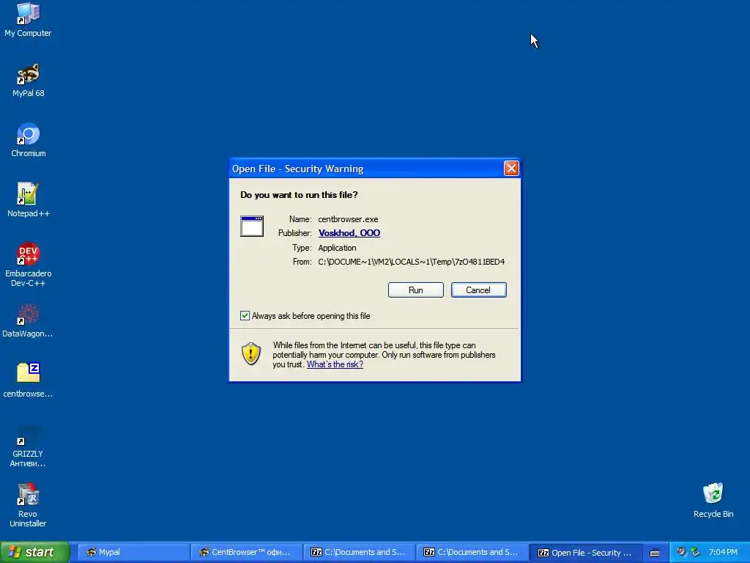Select the Revo Uninstaller desktop icon
Image resolution: width=750 pixels, height=563 pixels.
28,506
